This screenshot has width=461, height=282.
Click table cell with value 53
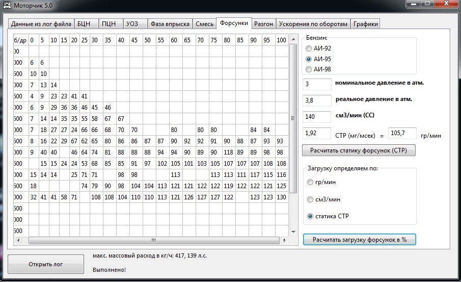85,163
